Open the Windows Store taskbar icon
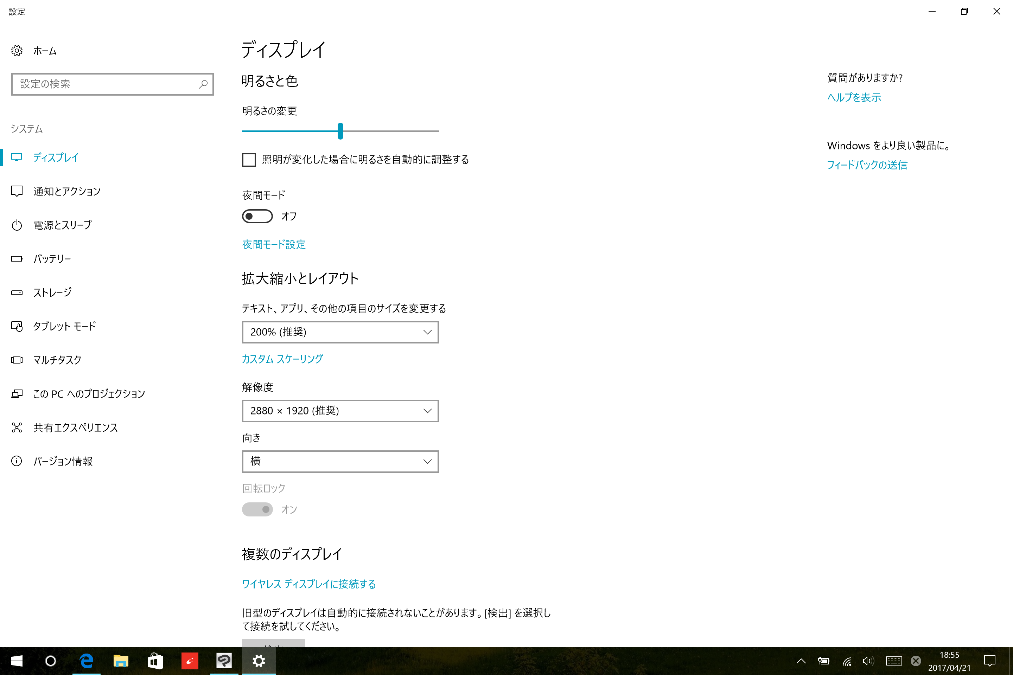Screen dimensions: 1013x675 point(155,661)
